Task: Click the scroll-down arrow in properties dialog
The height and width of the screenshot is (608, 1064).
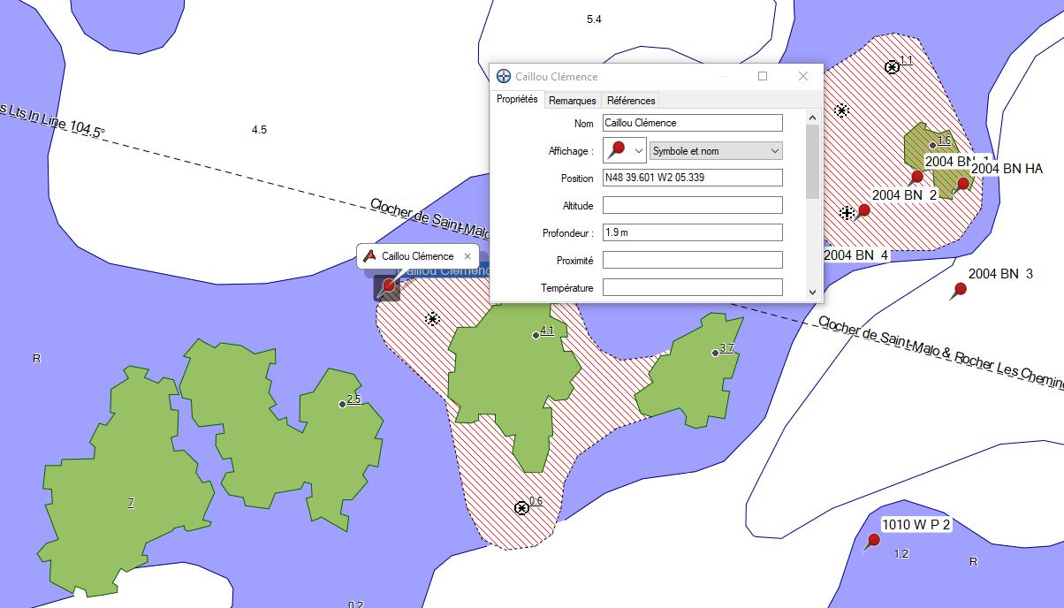Action: tap(812, 291)
